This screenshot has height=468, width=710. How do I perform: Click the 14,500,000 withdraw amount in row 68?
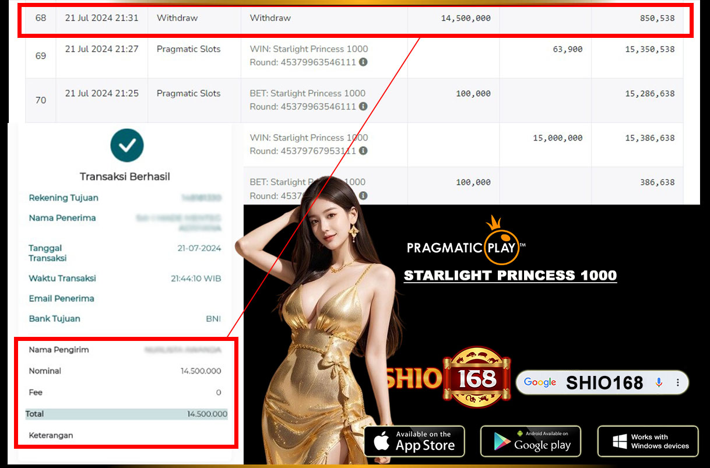point(466,18)
